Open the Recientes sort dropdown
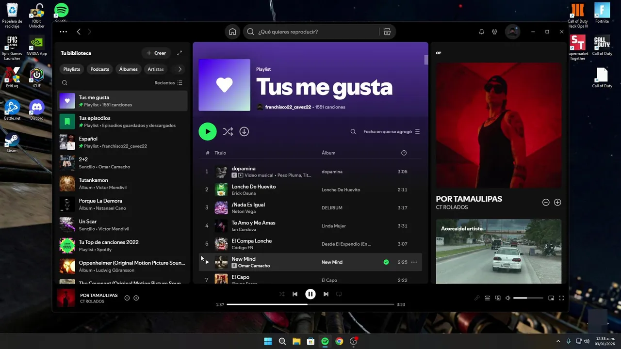This screenshot has width=621, height=349. (x=168, y=83)
